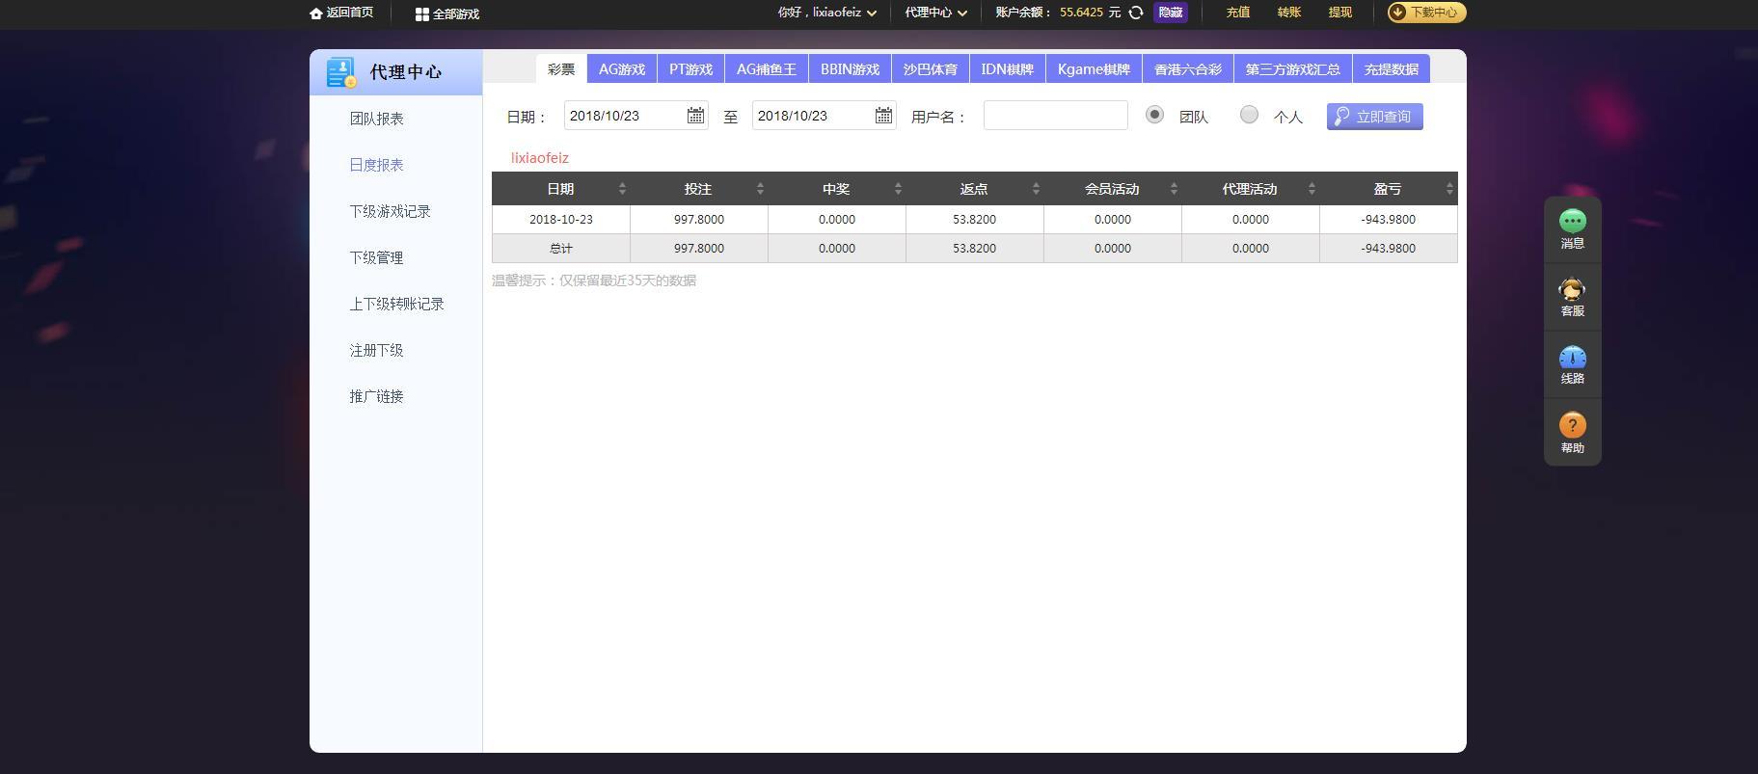Click the 下载中心 download arrow icon
This screenshot has height=774, width=1758.
(x=1397, y=13)
